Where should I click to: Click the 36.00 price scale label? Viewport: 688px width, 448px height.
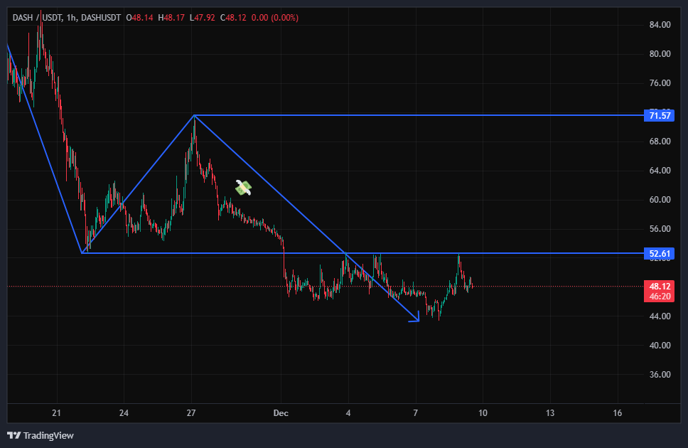tap(660, 375)
